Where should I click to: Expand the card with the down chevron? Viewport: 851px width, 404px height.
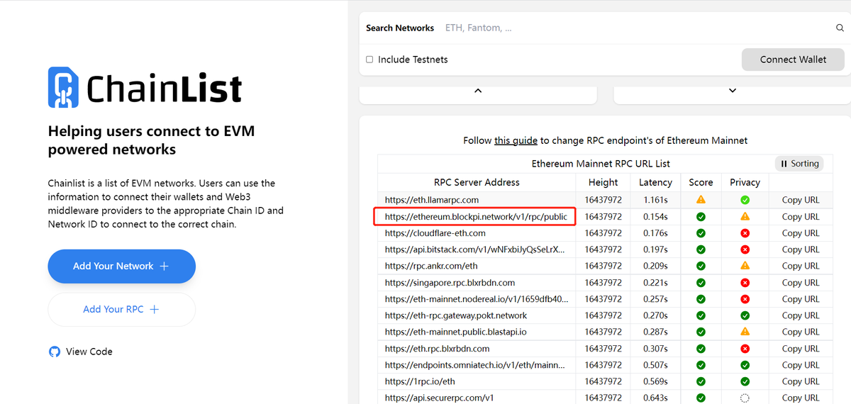pos(733,91)
